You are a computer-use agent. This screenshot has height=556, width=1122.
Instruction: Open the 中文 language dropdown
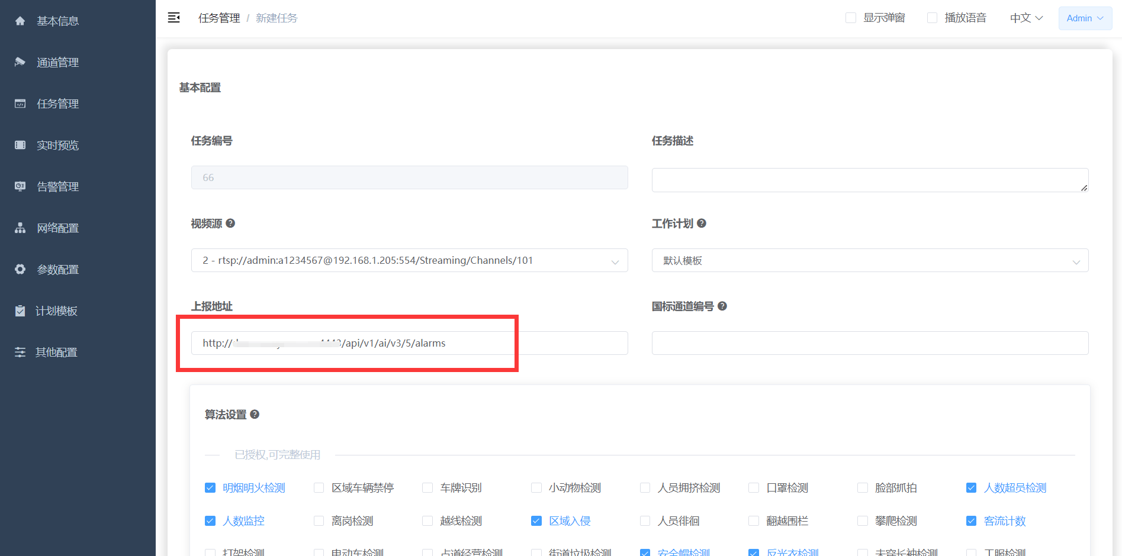click(1026, 18)
